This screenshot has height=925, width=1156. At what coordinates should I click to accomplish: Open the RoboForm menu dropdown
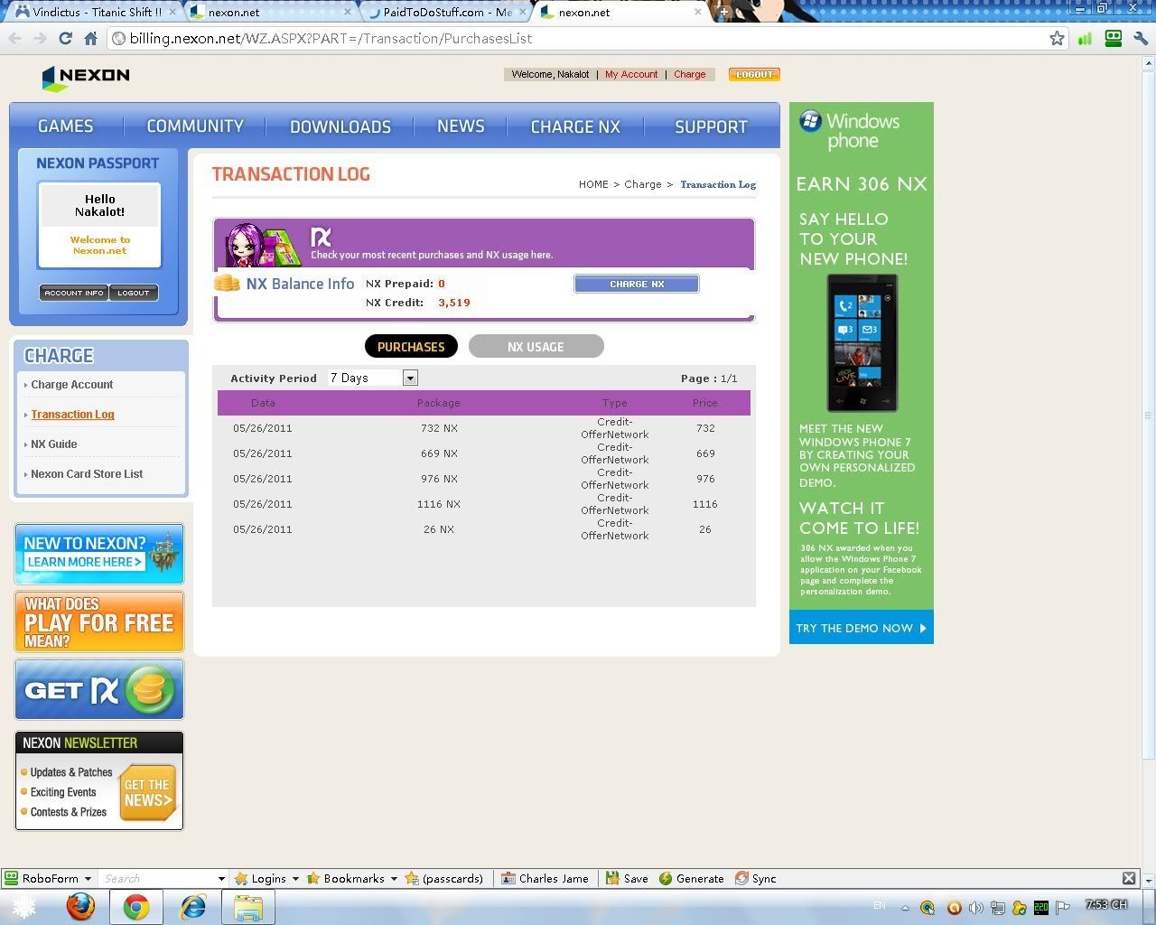[x=48, y=878]
